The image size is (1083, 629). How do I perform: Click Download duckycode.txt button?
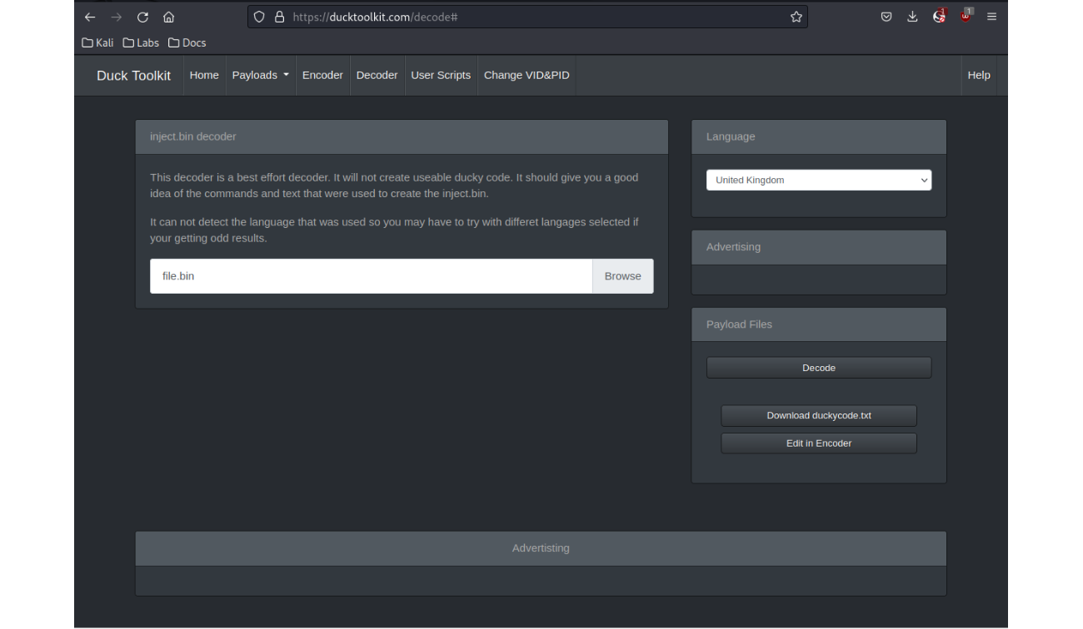coord(819,416)
